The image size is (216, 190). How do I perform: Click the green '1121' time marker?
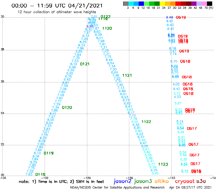[127, 75]
